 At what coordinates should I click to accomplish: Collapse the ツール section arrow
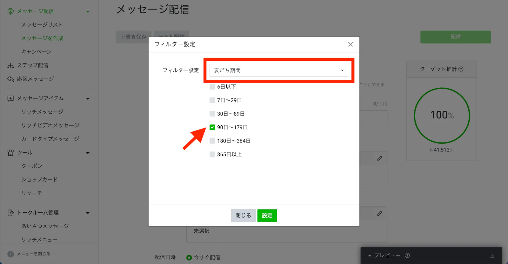point(88,153)
